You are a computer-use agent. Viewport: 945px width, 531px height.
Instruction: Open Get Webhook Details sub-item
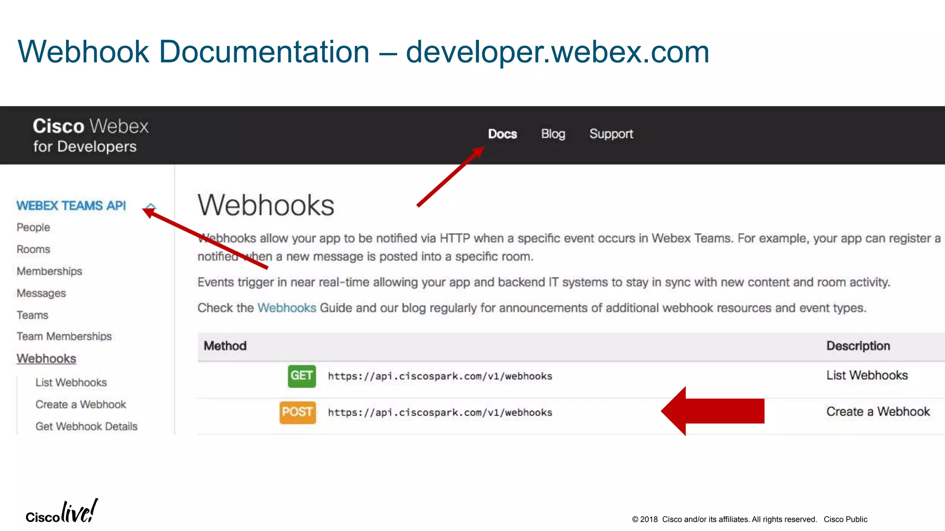(86, 426)
